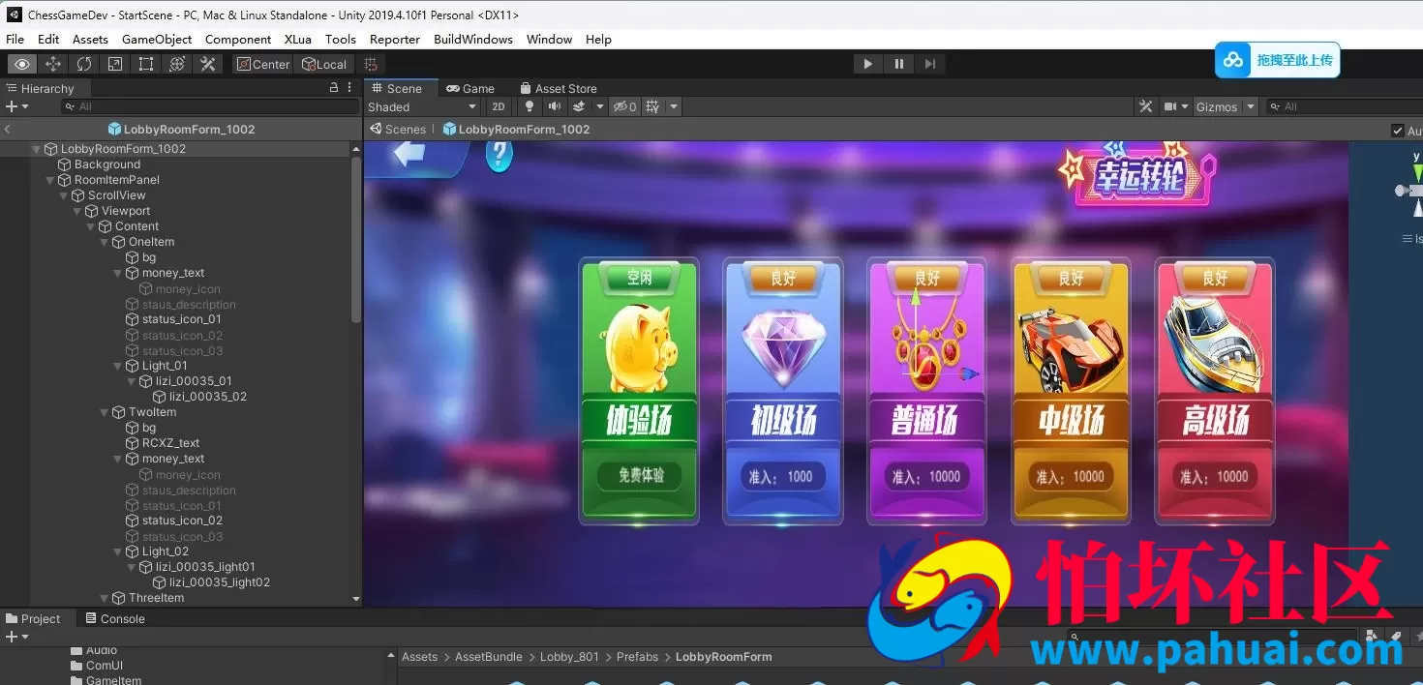Open the effects dropdown arrow
Image resolution: width=1423 pixels, height=685 pixels.
pos(599,106)
